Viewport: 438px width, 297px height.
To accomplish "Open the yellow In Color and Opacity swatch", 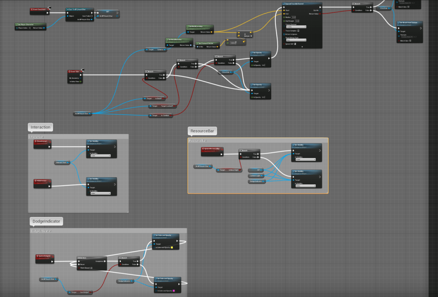I will (172, 247).
